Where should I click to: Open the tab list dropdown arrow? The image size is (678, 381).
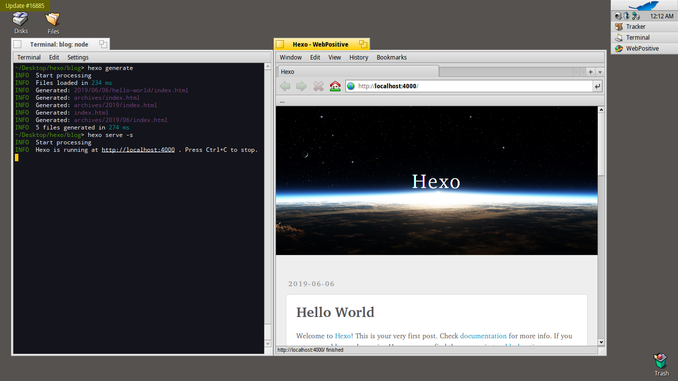coord(600,72)
